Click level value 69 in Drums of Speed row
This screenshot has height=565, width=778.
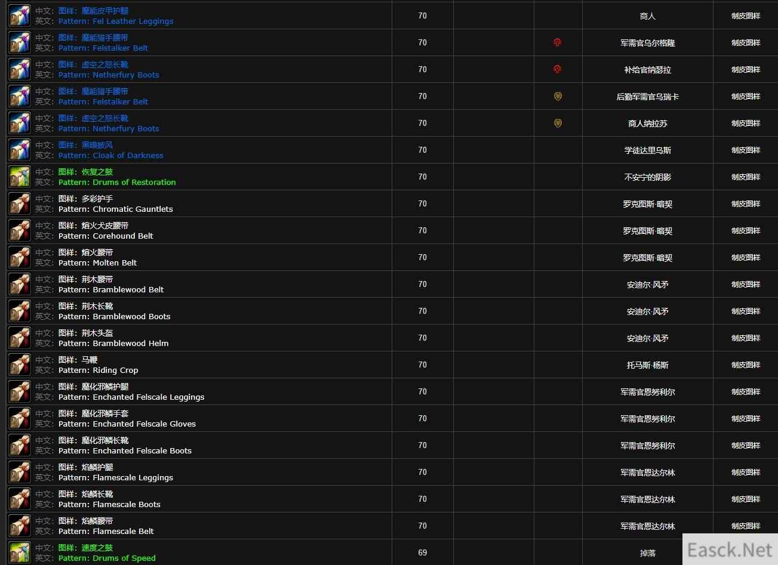423,552
